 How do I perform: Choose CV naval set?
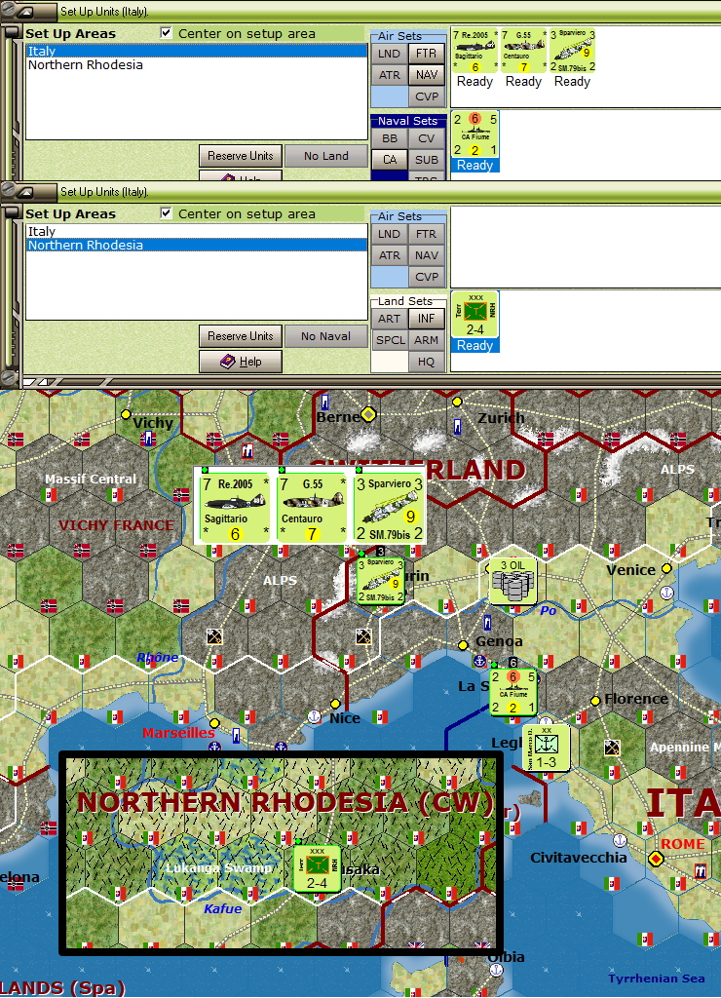click(427, 138)
